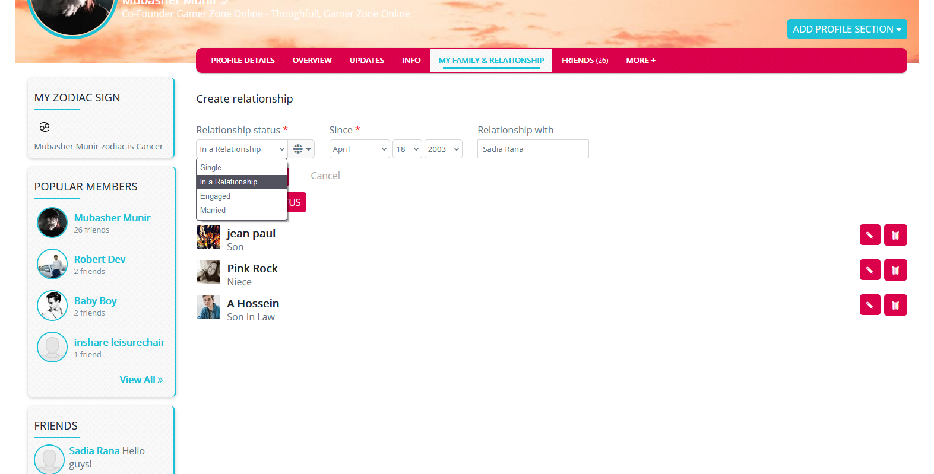Click trash icon beside Pink Rock

click(895, 270)
